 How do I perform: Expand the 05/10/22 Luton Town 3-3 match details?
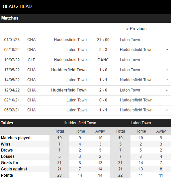pyautogui.click(x=167, y=50)
